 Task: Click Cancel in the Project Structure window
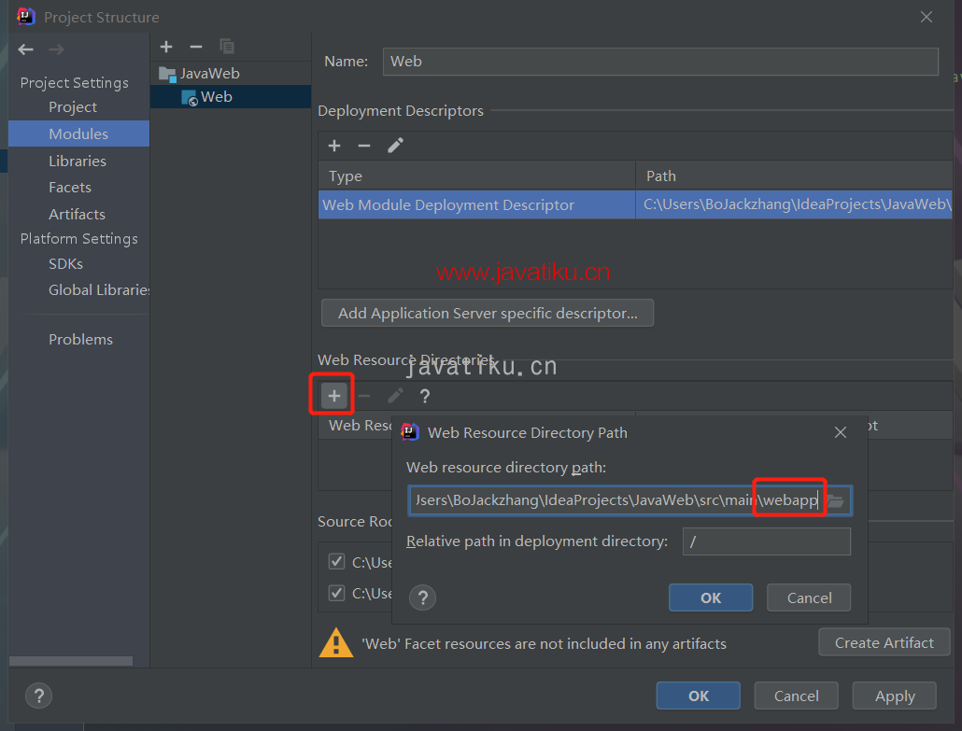pyautogui.click(x=797, y=696)
